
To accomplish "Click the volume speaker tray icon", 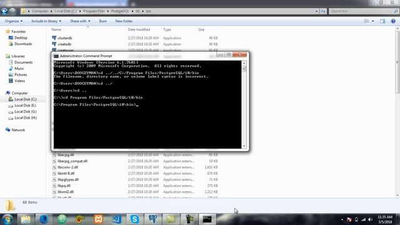I will click(x=371, y=219).
